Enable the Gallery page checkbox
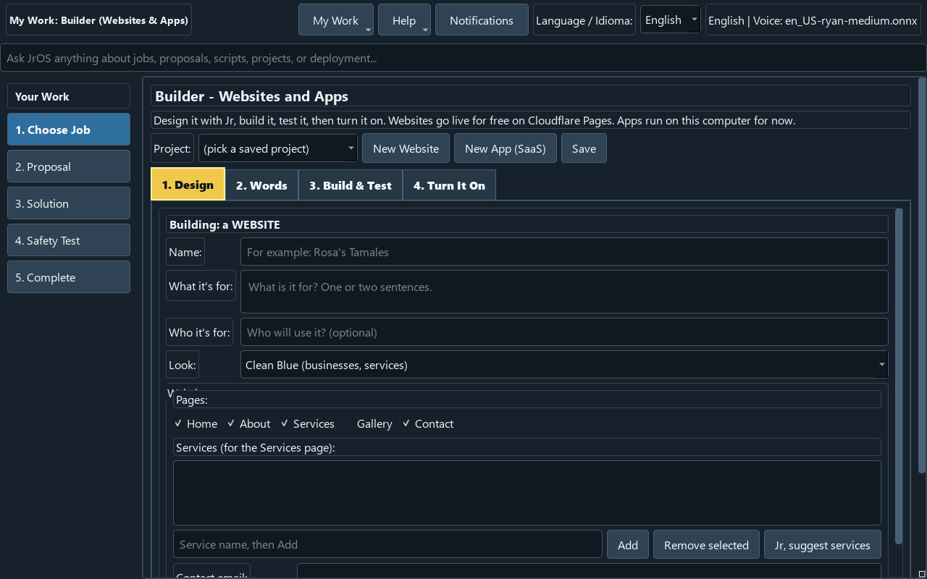927x579 pixels. 368,423
